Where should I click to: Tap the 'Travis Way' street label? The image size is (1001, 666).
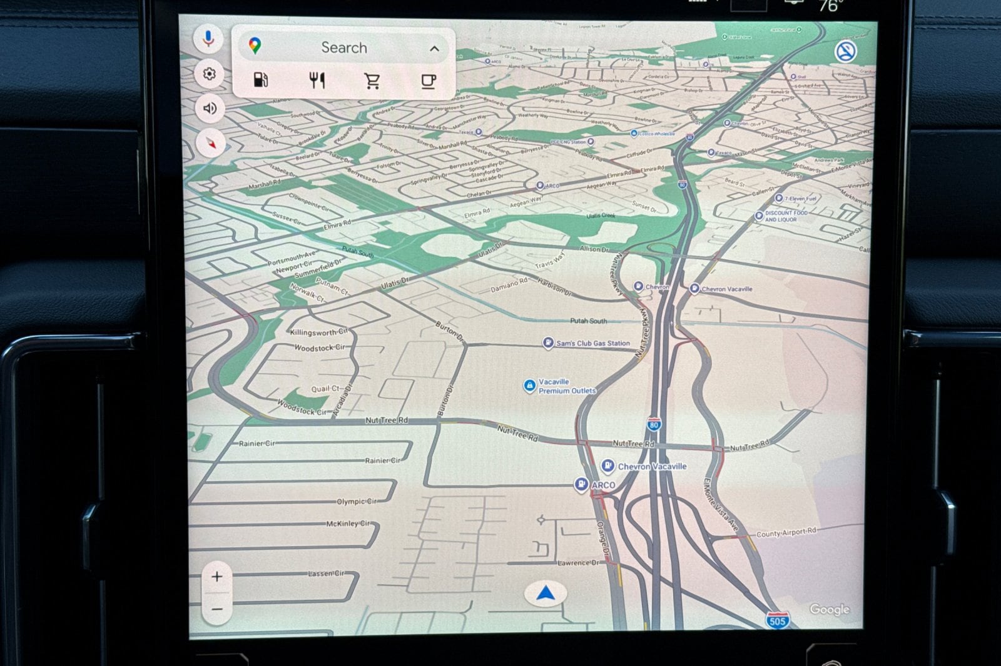click(549, 261)
